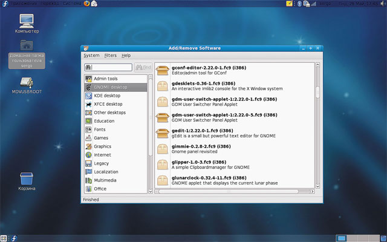This screenshot has width=387, height=242.
Task: Switch to the first workspace in pager
Action: [341, 238]
